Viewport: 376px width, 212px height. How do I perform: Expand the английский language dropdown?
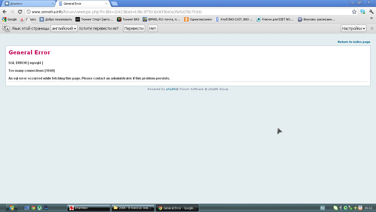(x=64, y=28)
